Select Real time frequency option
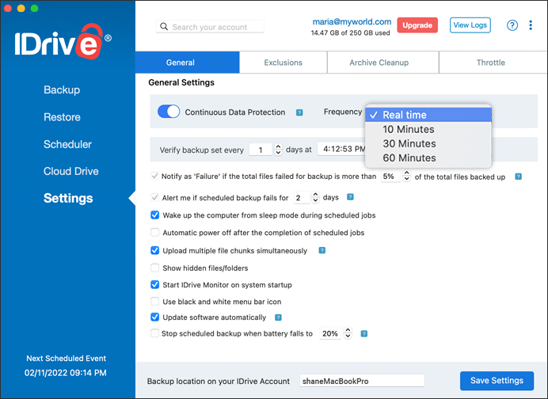 click(428, 115)
